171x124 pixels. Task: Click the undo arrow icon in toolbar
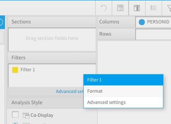104,8
